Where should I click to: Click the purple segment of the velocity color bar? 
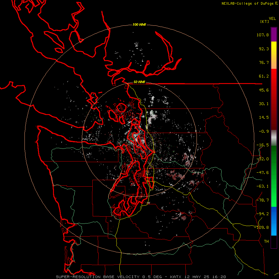tap(274, 34)
